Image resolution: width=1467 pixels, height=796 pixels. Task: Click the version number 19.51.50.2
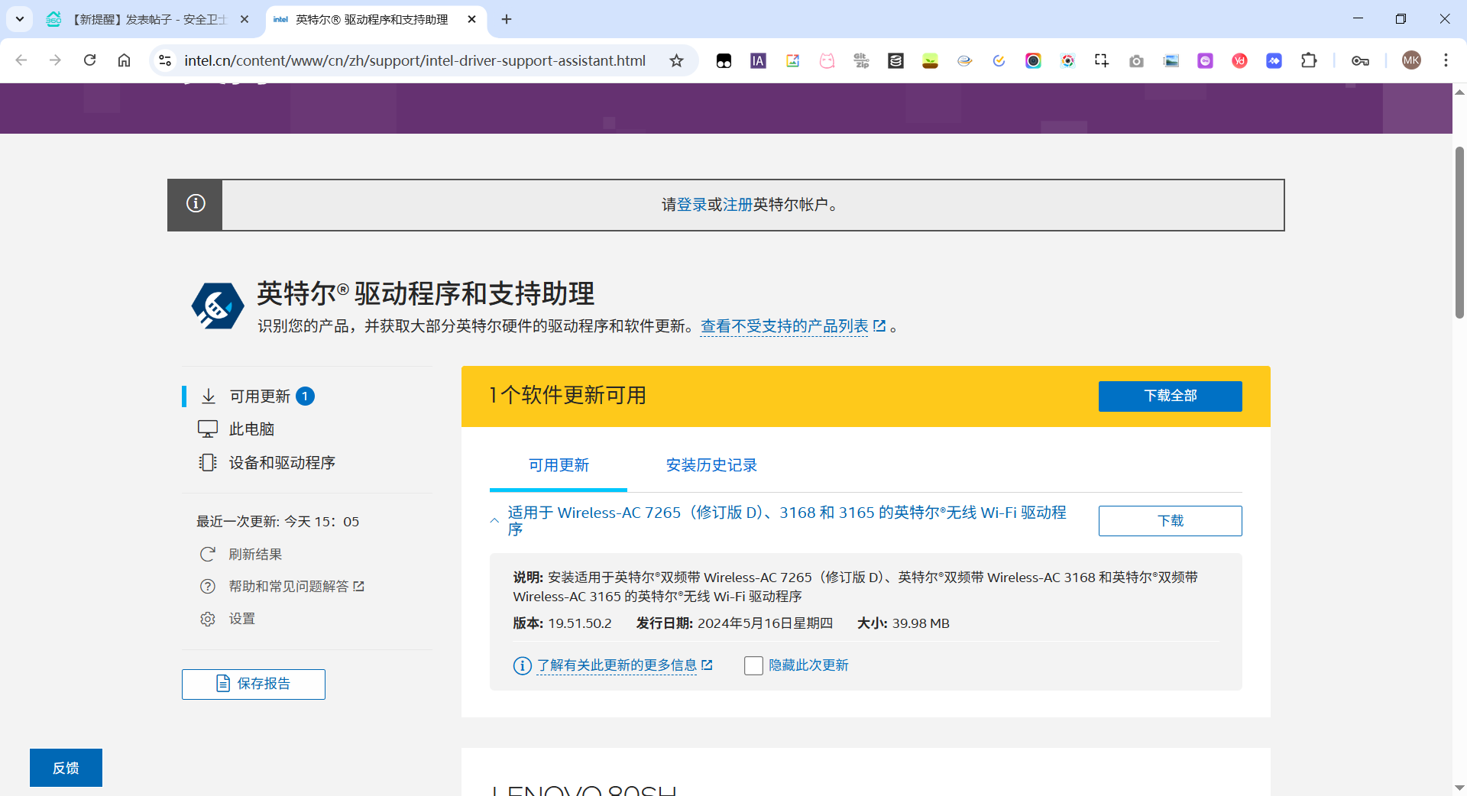pos(580,623)
